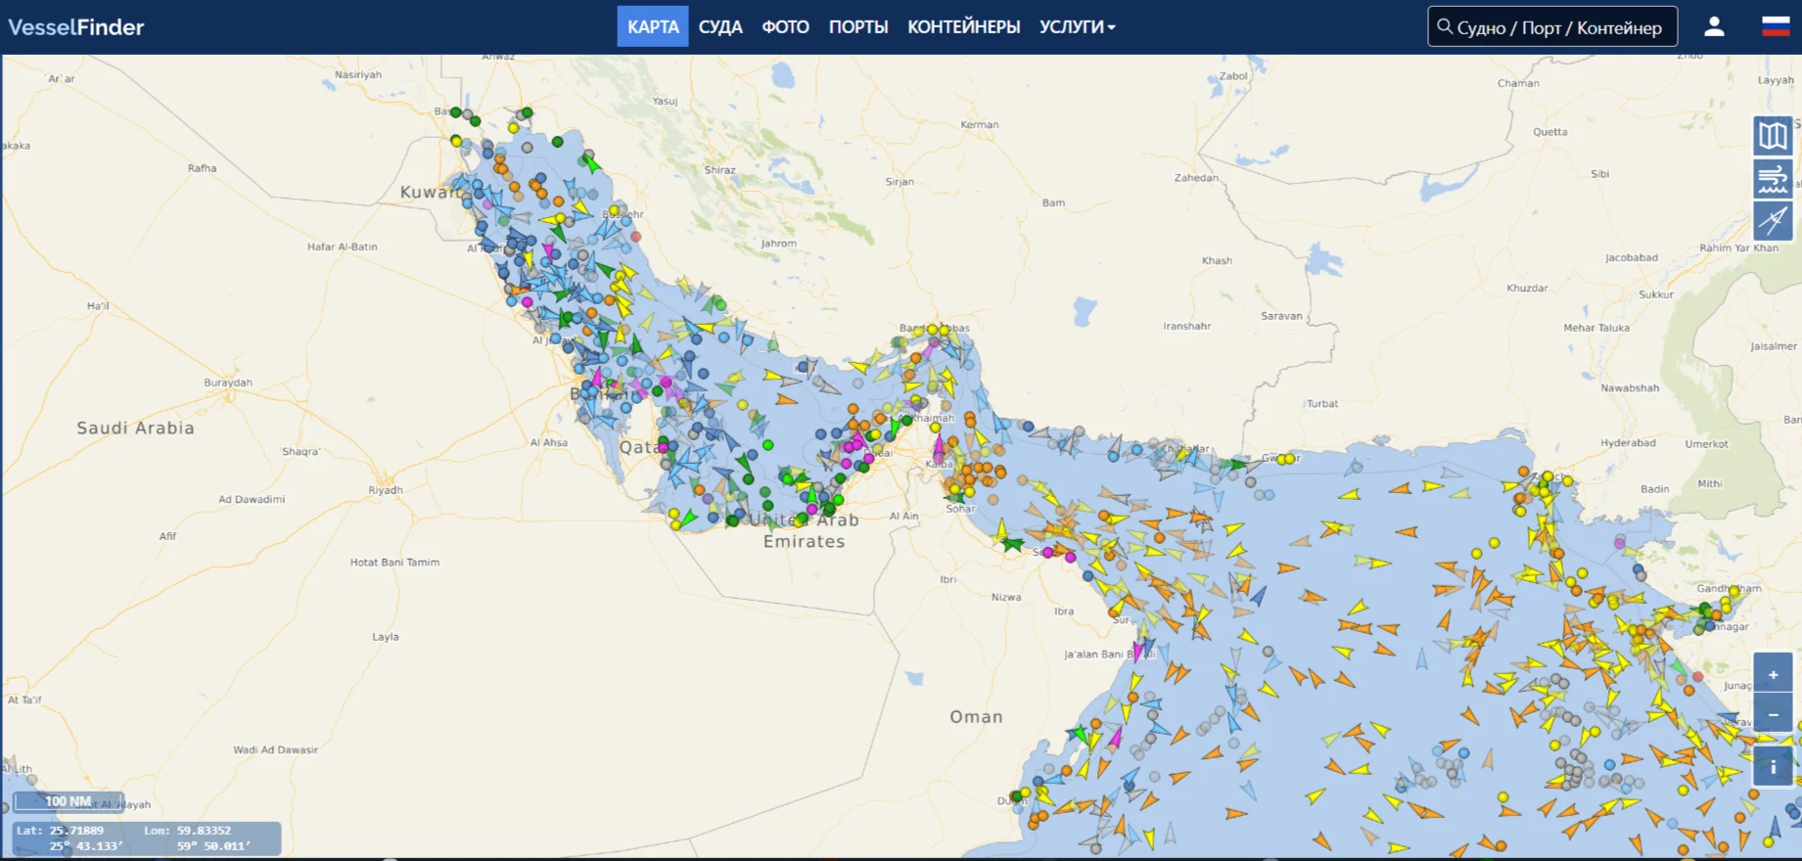
Task: Focus the Судно / Порт / Контейнер search field
Action: coord(1552,26)
